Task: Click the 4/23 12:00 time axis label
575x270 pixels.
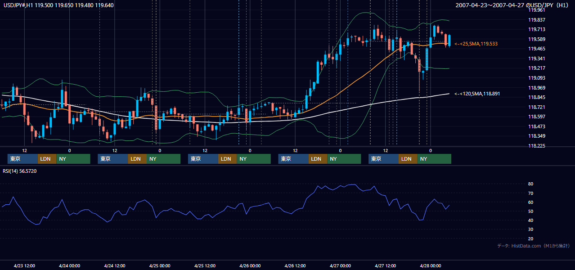Action: pos(24,265)
